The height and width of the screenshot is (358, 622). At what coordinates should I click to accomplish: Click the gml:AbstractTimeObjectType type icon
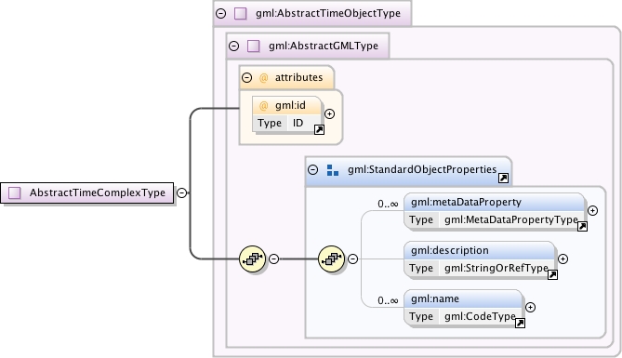tap(241, 14)
